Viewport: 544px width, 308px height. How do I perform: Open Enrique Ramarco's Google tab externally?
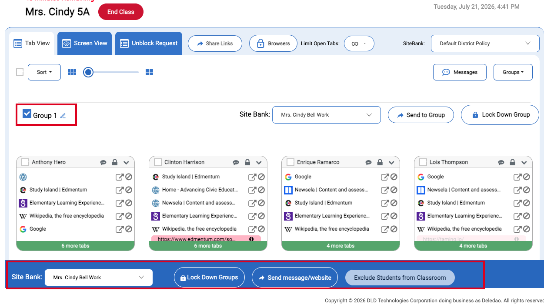click(384, 177)
